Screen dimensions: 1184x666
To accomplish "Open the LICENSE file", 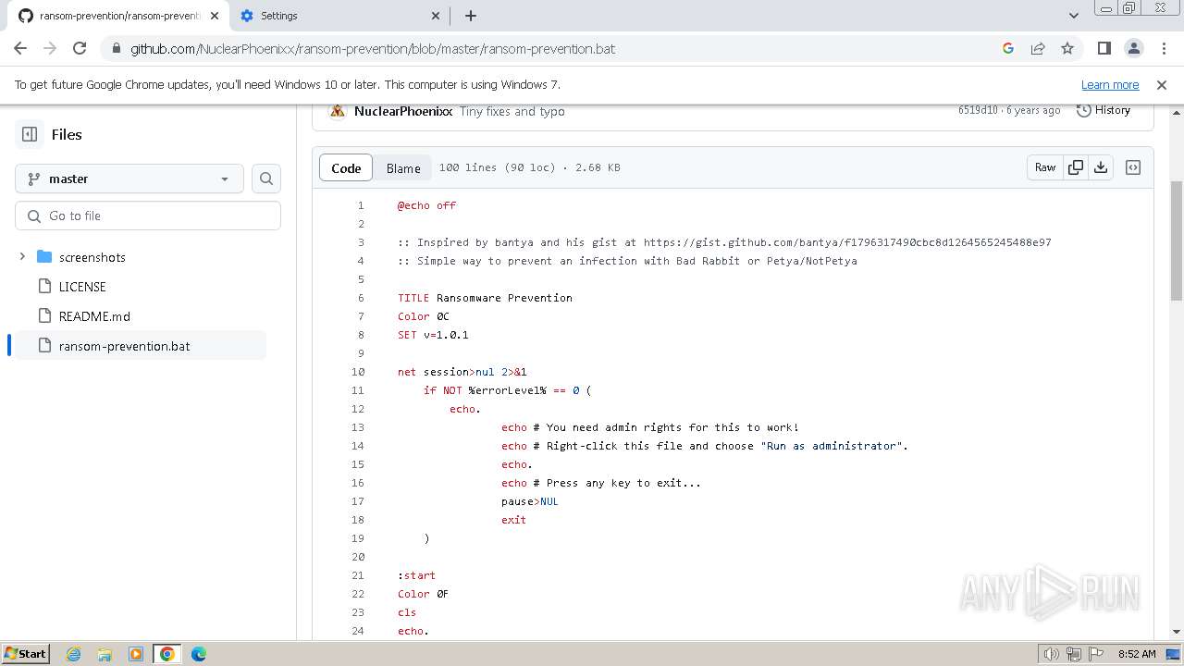I will point(82,287).
